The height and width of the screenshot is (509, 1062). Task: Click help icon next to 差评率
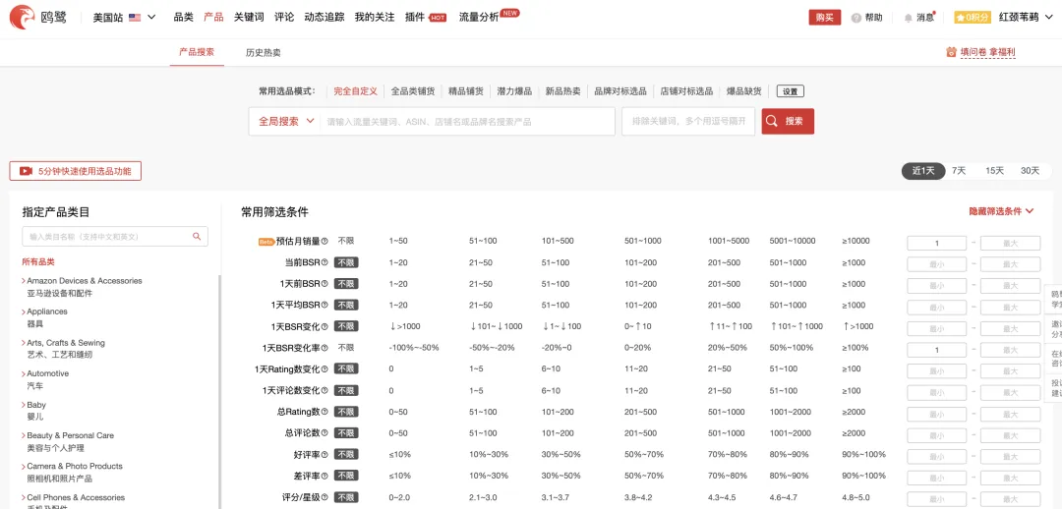pos(324,476)
